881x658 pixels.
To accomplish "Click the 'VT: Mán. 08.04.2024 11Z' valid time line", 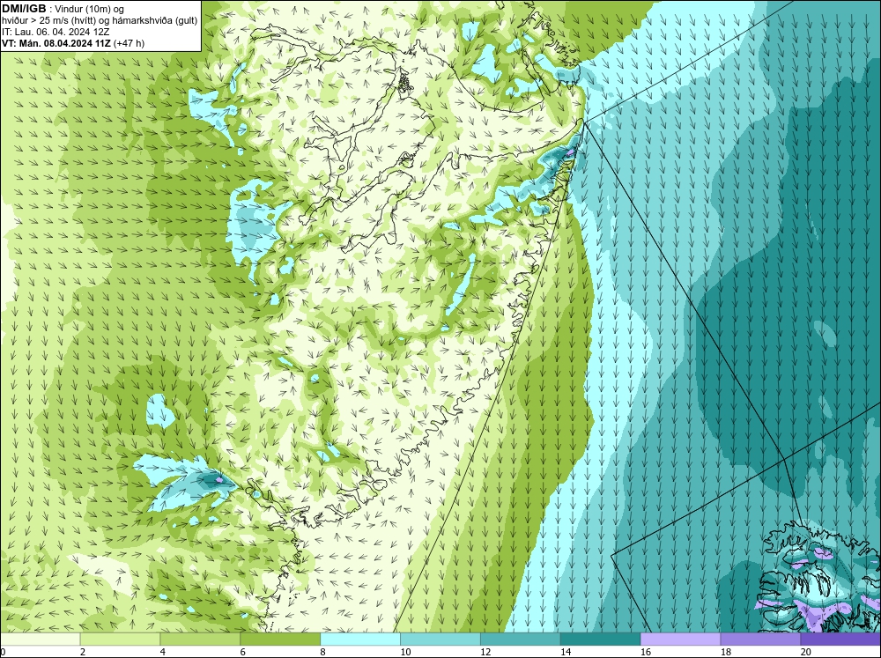I will coord(73,43).
